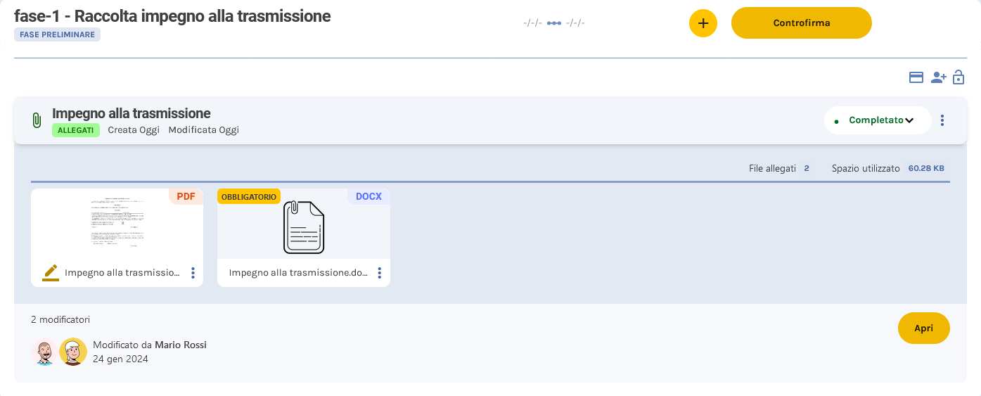The image size is (981, 396).
Task: Click the truncated PDF file name Impegno alla trasmissio...
Action: pyautogui.click(x=122, y=273)
